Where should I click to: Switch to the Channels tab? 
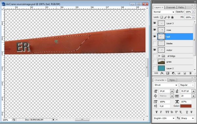tap(170, 8)
